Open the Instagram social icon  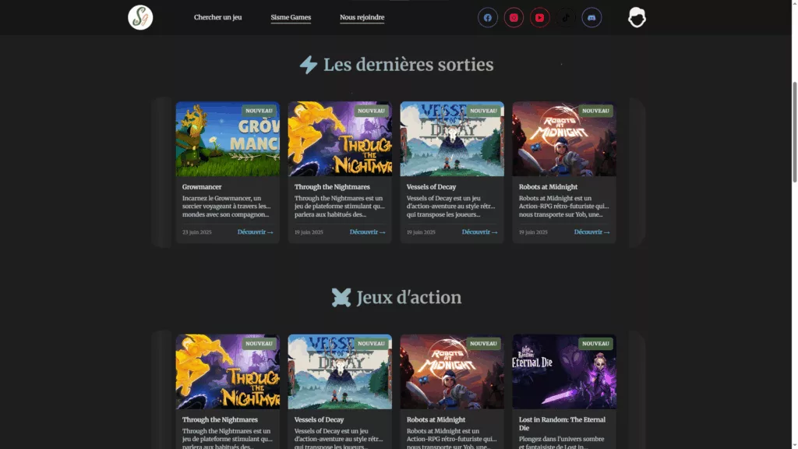click(x=514, y=18)
